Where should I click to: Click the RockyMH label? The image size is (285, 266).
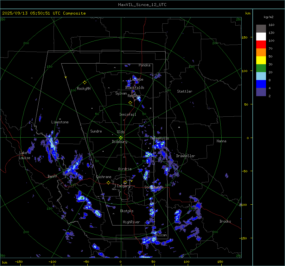click(x=84, y=89)
